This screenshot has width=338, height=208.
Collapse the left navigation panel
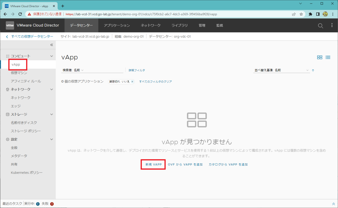[52, 45]
